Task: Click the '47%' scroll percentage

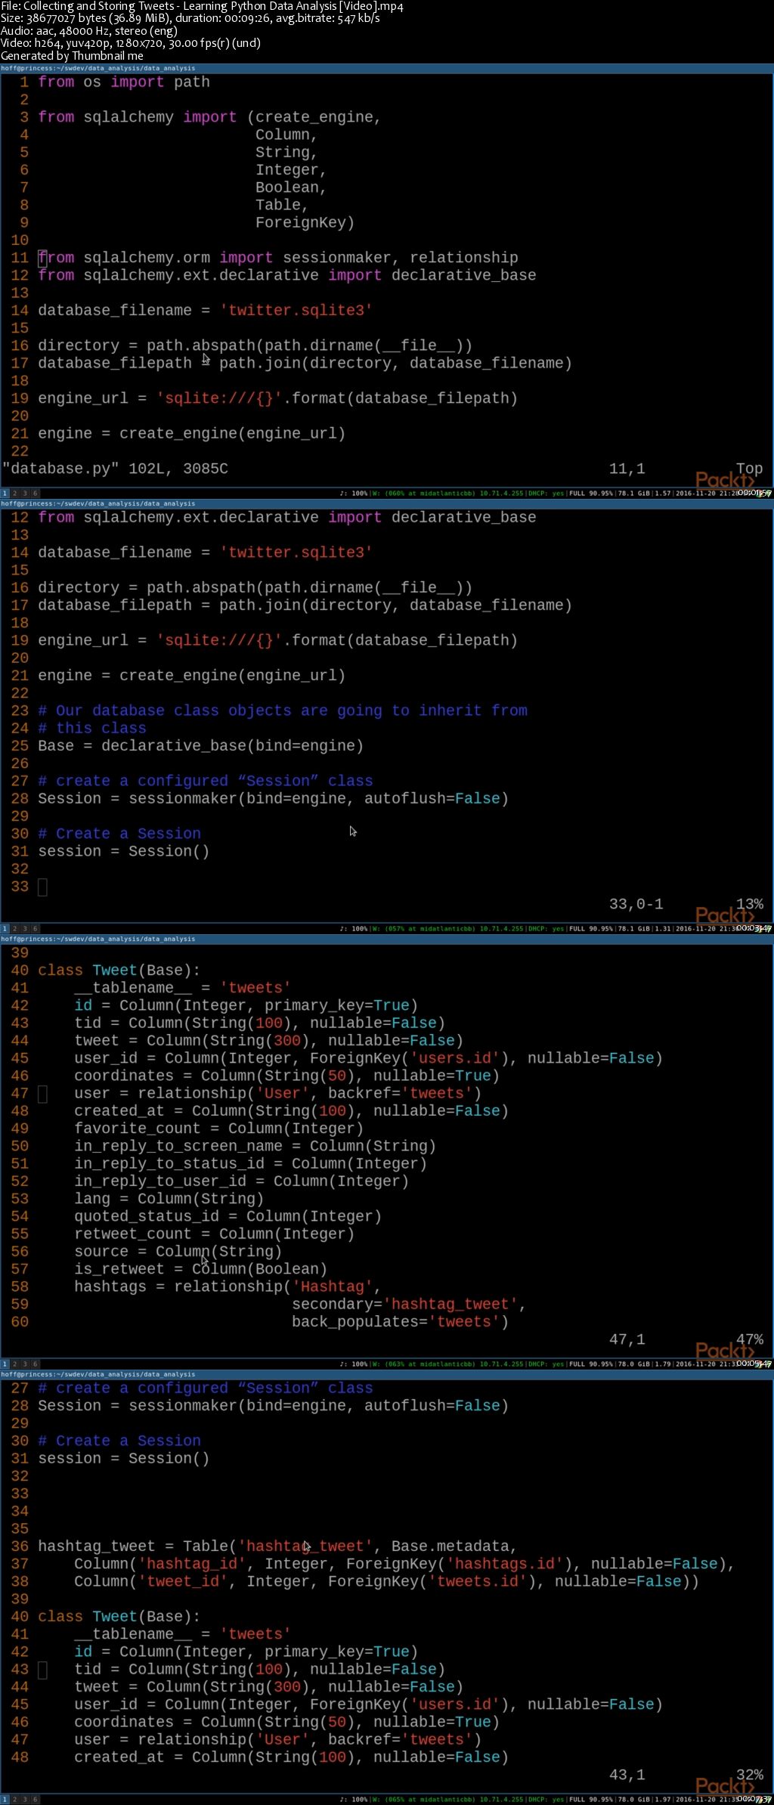Action: (x=750, y=1339)
